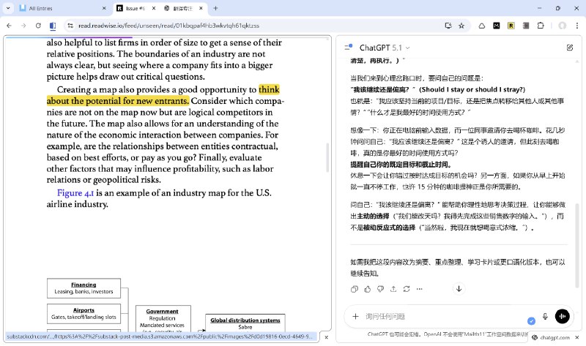This screenshot has height=346, width=586.
Task: Click bold text 提醒自己你的既定目标和截止时间
Action: coord(401,165)
